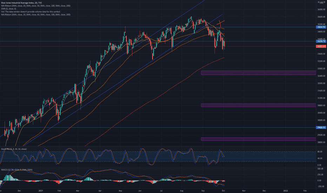
Task: Click the 32000.00 price axis label
Action: click(321, 84)
